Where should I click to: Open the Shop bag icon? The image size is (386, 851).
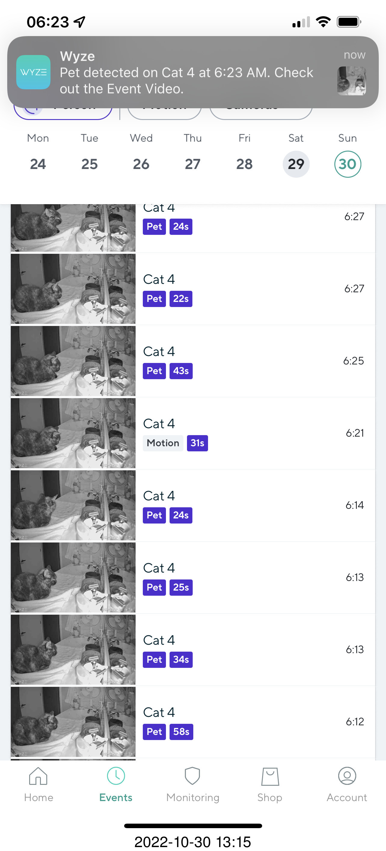point(270,776)
